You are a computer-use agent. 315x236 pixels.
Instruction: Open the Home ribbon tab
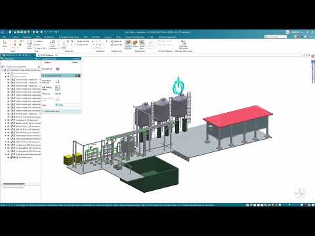point(15,37)
